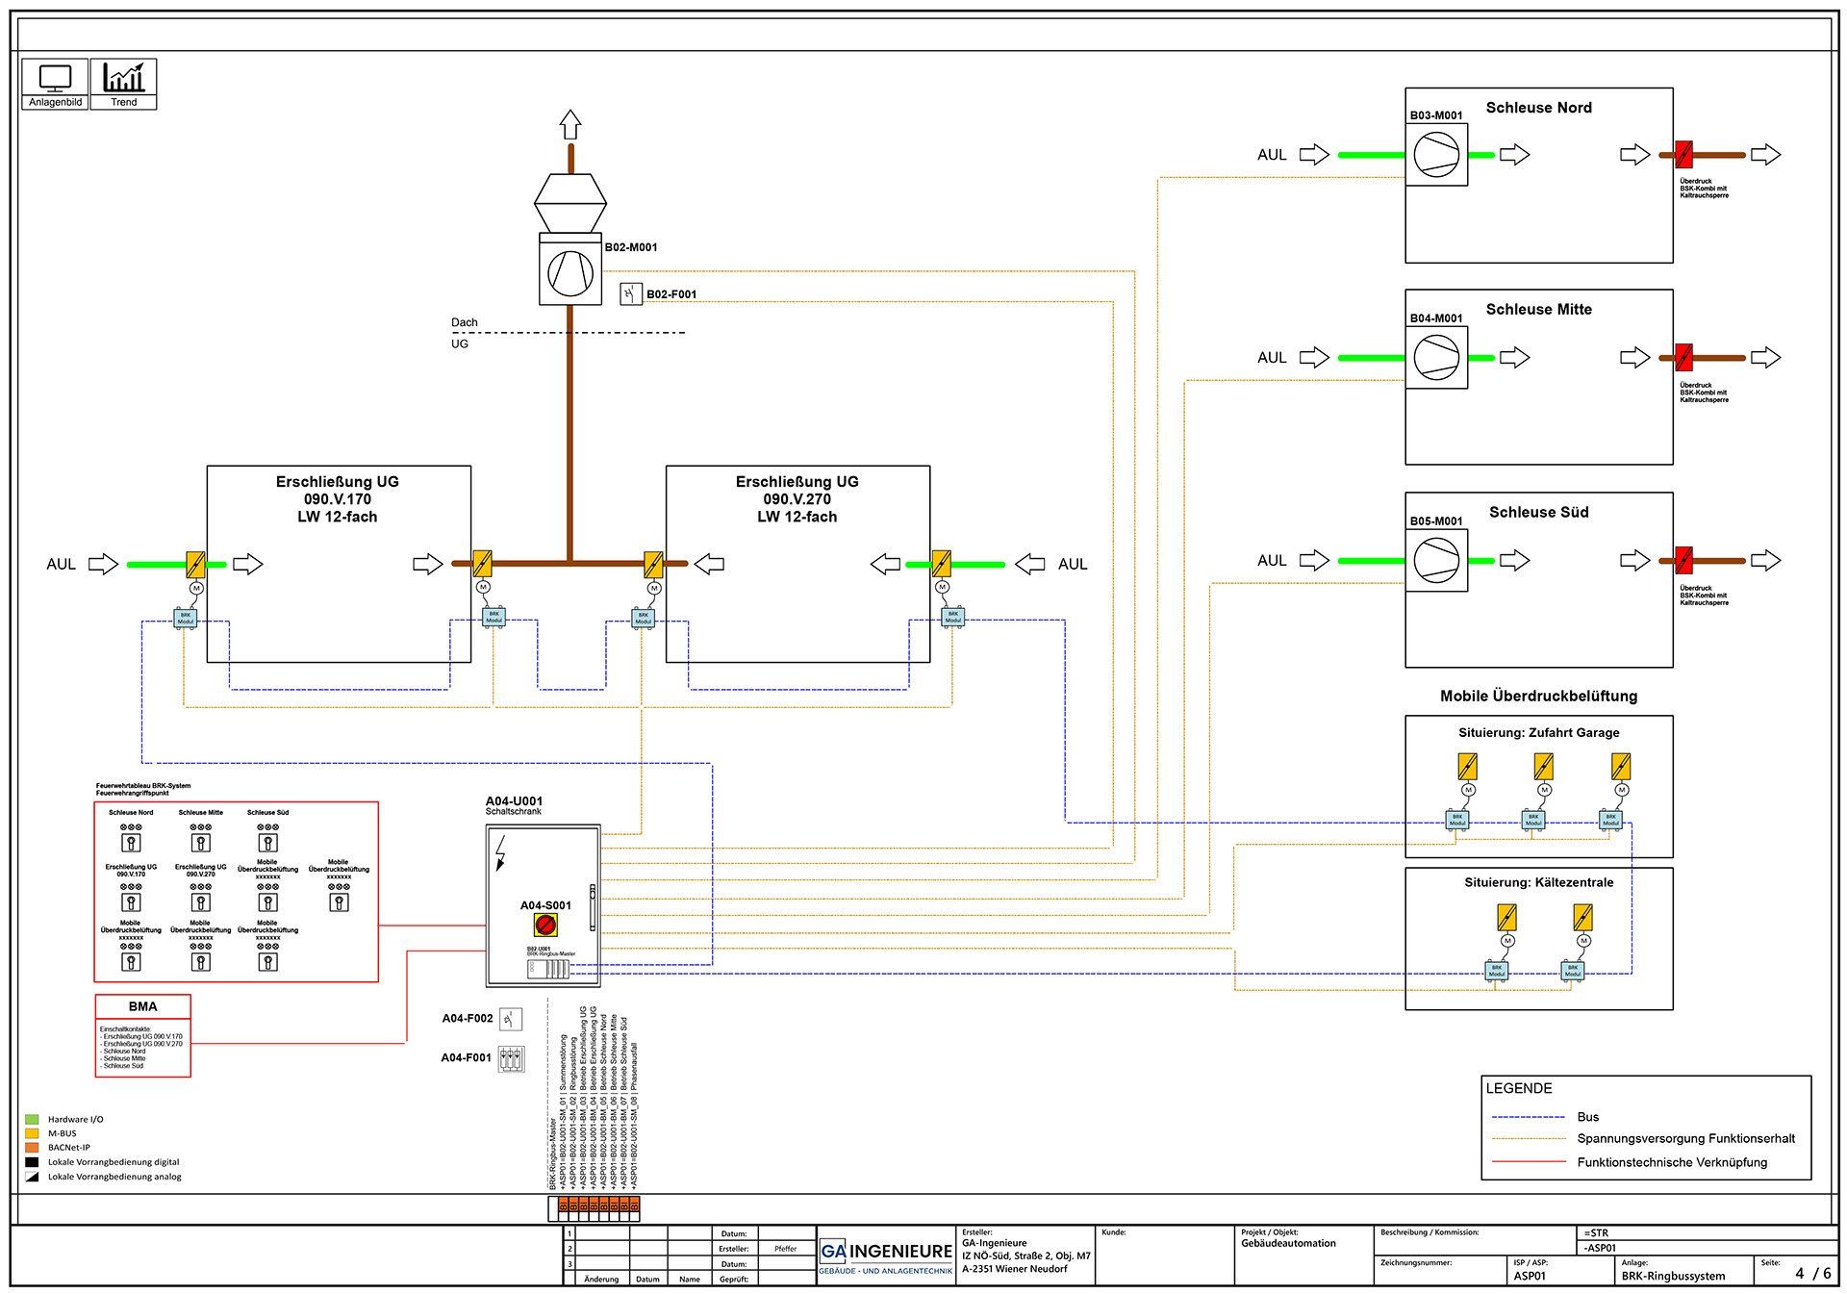1847x1294 pixels.
Task: Click the B05-M001 fan in Schleuse Süd
Action: click(1437, 560)
